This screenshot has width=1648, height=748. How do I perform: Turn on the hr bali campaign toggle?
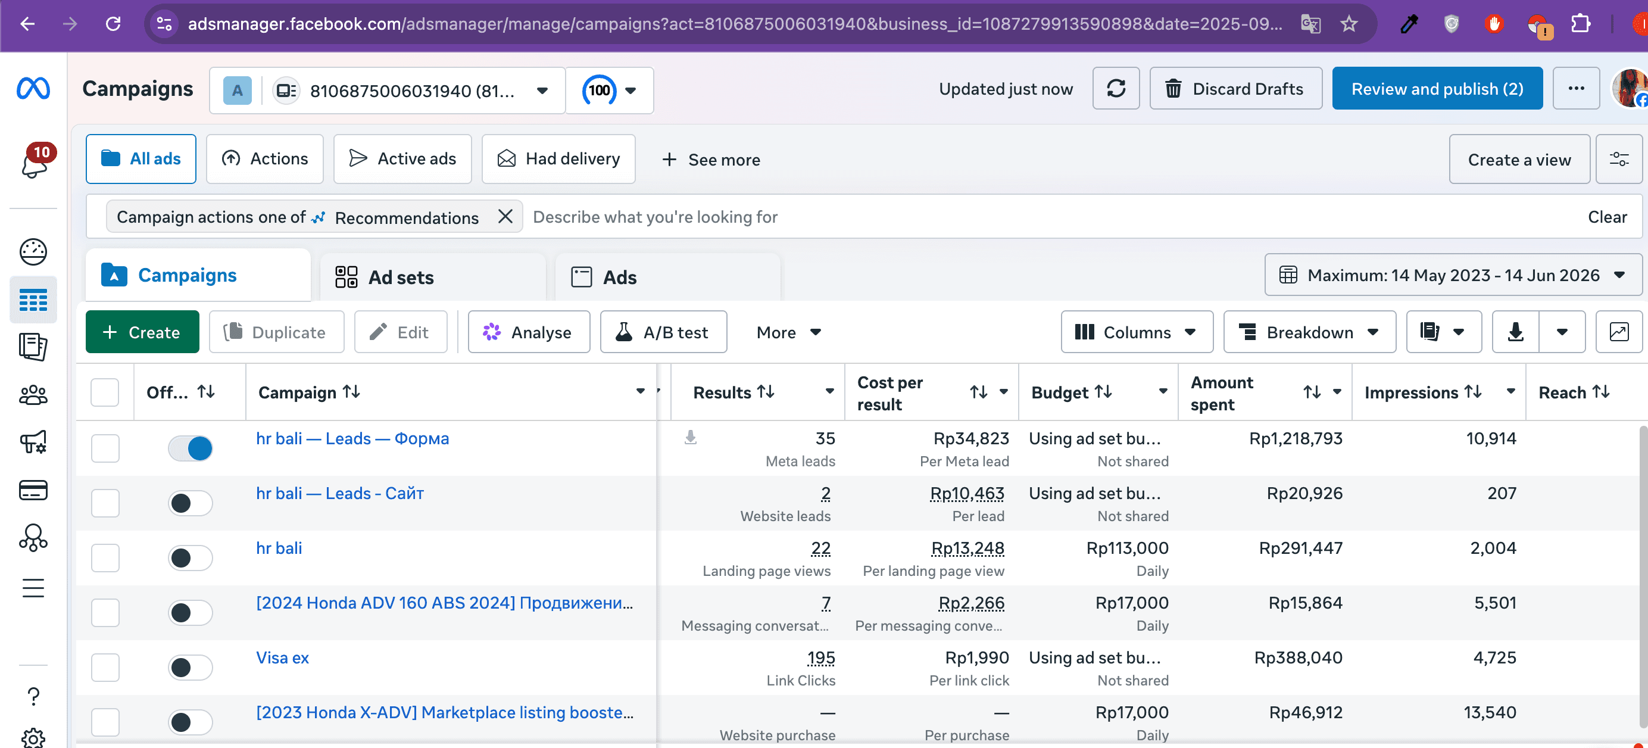point(190,558)
